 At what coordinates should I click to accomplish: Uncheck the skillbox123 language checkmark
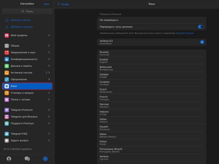click(202, 42)
